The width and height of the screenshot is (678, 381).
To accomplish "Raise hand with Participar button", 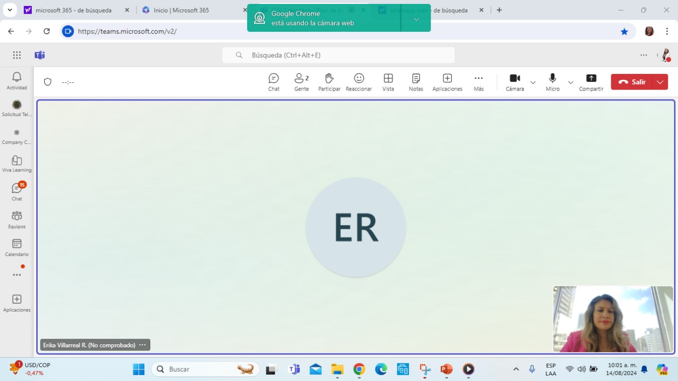I will pyautogui.click(x=329, y=82).
